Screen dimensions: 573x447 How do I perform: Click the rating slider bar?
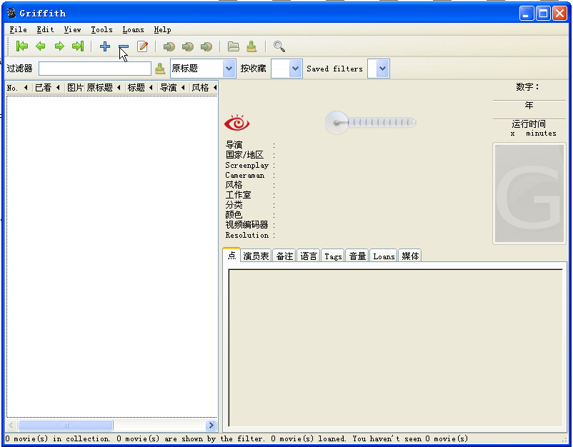371,123
